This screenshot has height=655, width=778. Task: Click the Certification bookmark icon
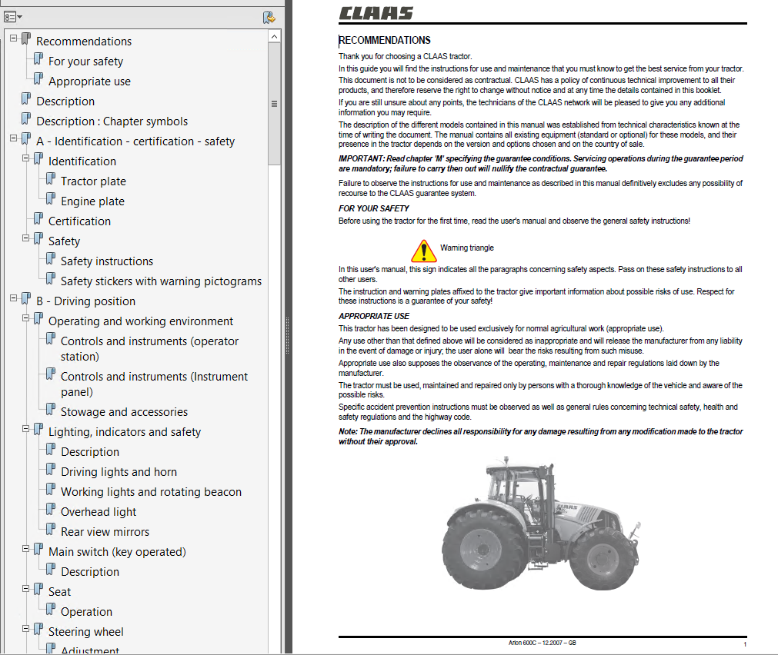point(38,218)
